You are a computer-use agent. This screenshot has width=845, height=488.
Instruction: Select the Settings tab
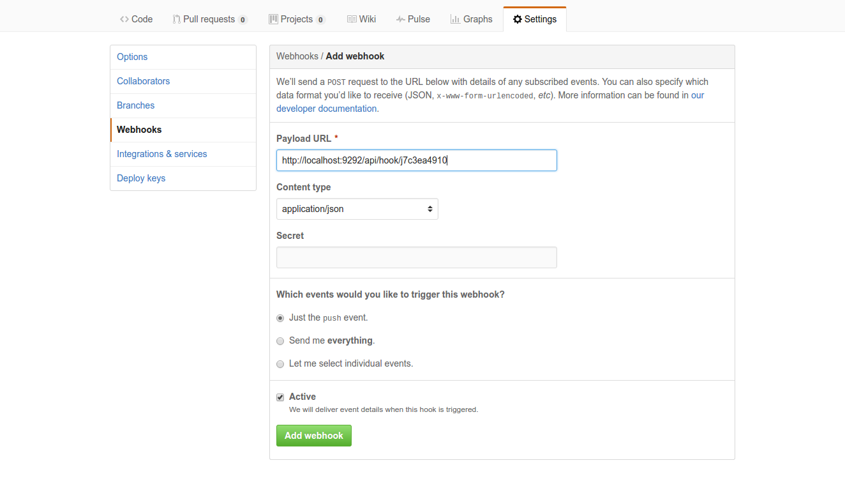click(x=535, y=19)
